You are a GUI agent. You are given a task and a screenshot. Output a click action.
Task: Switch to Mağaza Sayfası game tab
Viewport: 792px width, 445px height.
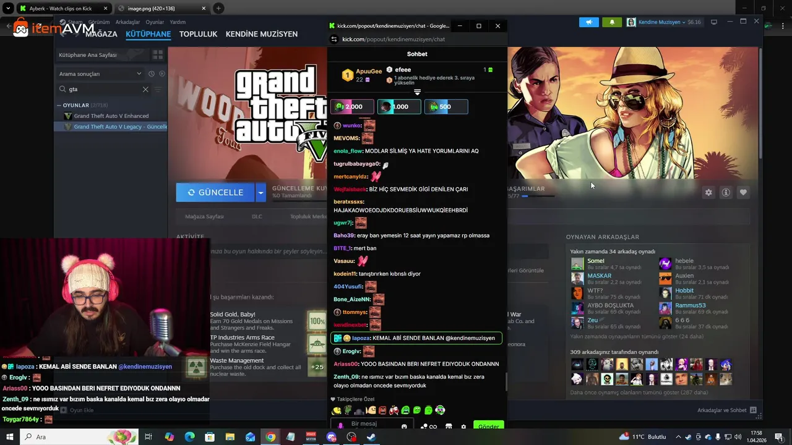(x=205, y=216)
